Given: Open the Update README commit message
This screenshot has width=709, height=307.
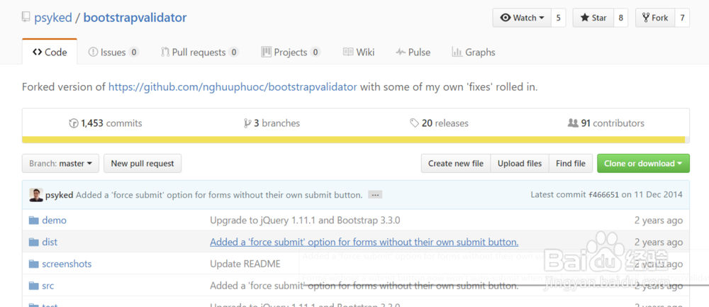Looking at the screenshot, I should point(245,264).
